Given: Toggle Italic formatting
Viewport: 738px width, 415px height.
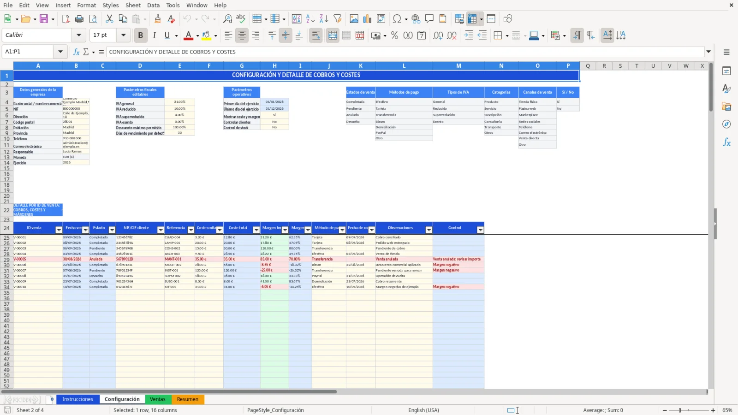Looking at the screenshot, I should [154, 35].
